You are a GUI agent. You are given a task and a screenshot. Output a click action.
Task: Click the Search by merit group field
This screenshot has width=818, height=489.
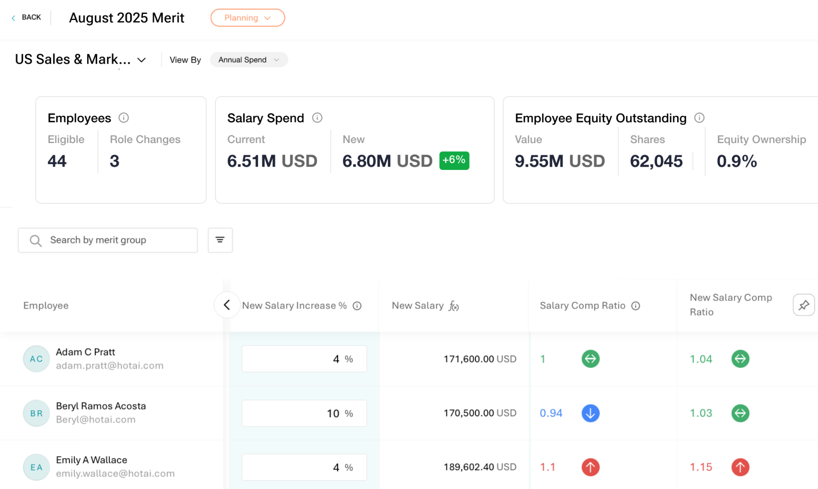[108, 240]
